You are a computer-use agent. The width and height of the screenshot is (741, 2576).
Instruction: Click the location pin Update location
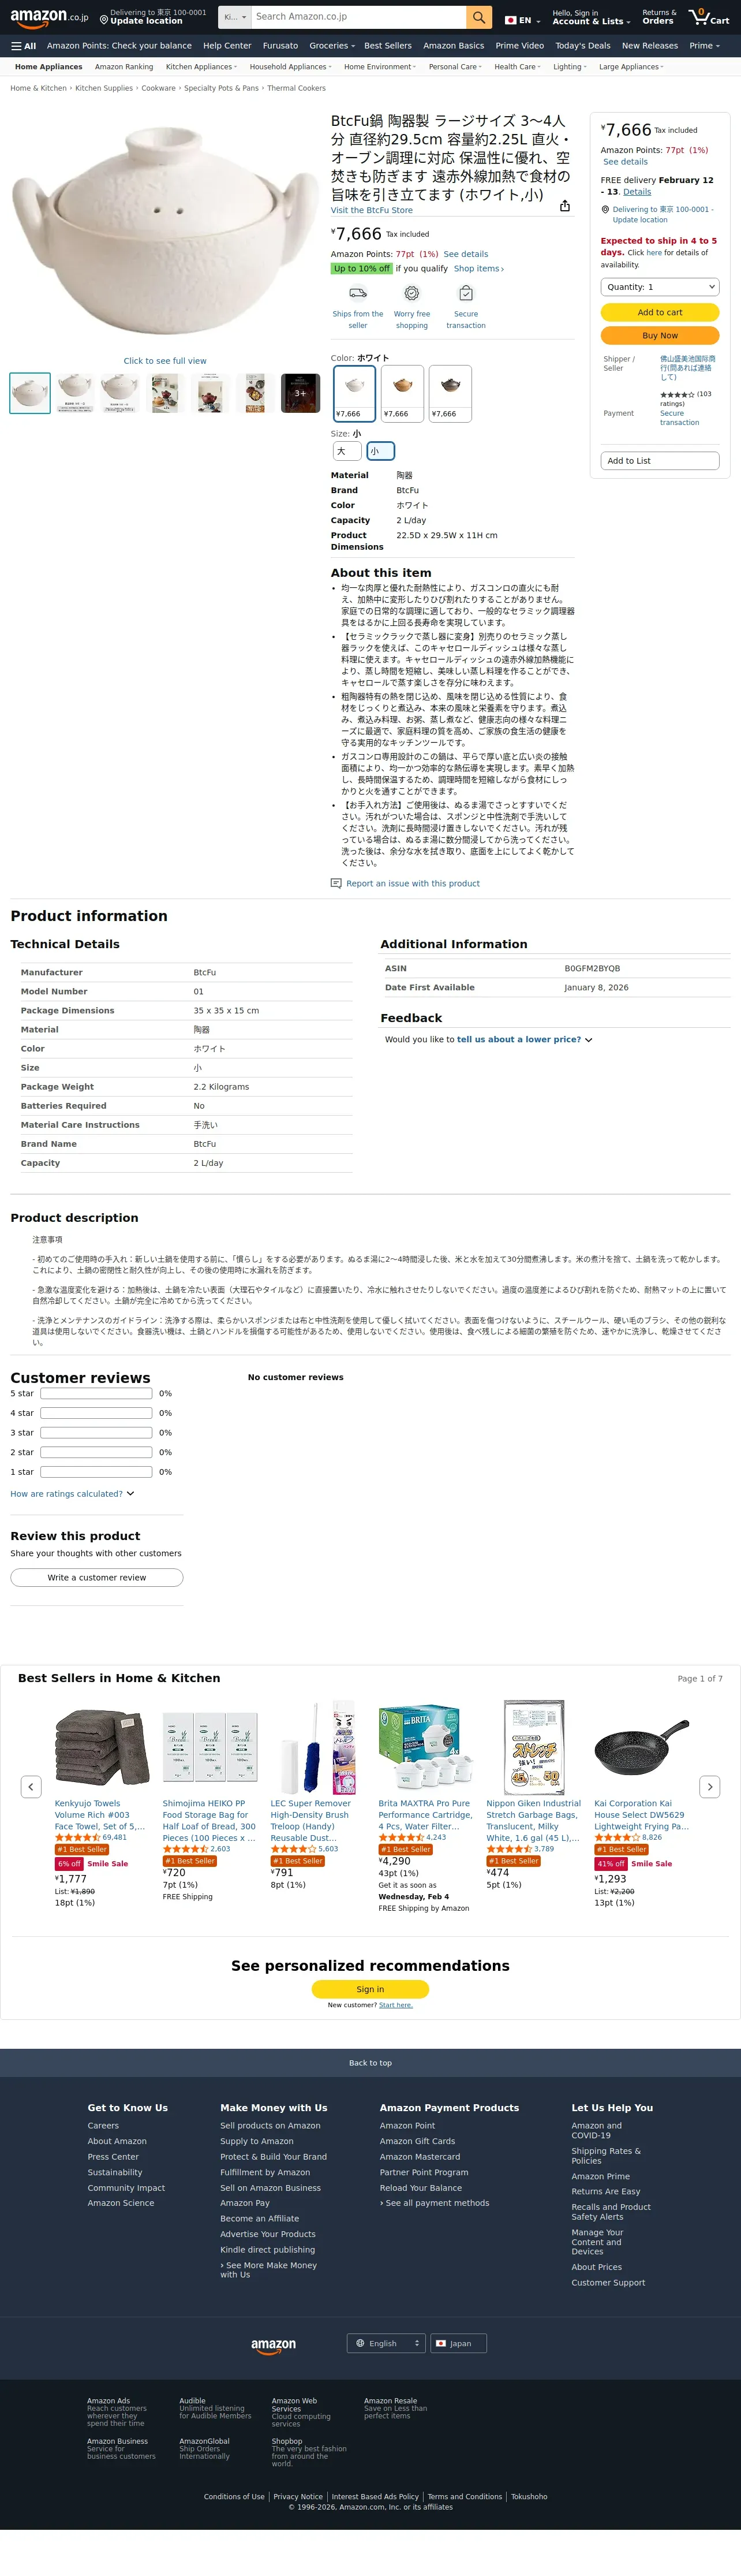(x=153, y=17)
